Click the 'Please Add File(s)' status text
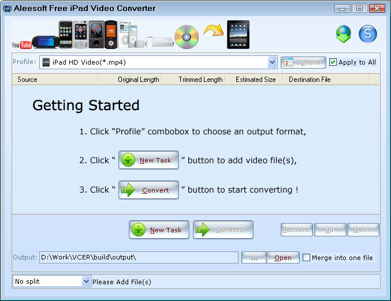This screenshot has width=391, height=301. pyautogui.click(x=122, y=282)
